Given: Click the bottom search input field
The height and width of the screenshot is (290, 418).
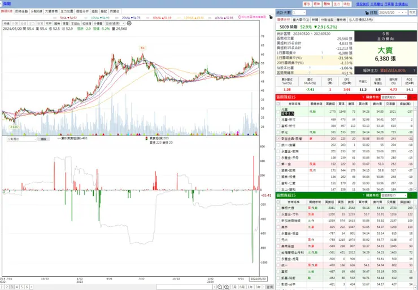Looking at the screenshot, I should (184, 287).
